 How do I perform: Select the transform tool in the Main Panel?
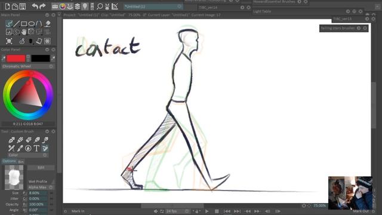[x=31, y=32]
